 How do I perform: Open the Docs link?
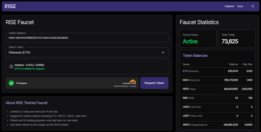click(240, 6)
